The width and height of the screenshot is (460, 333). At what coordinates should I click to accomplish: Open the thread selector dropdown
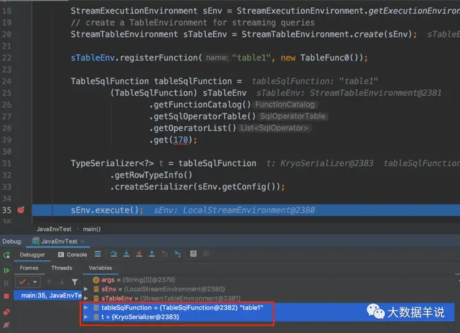(27, 283)
